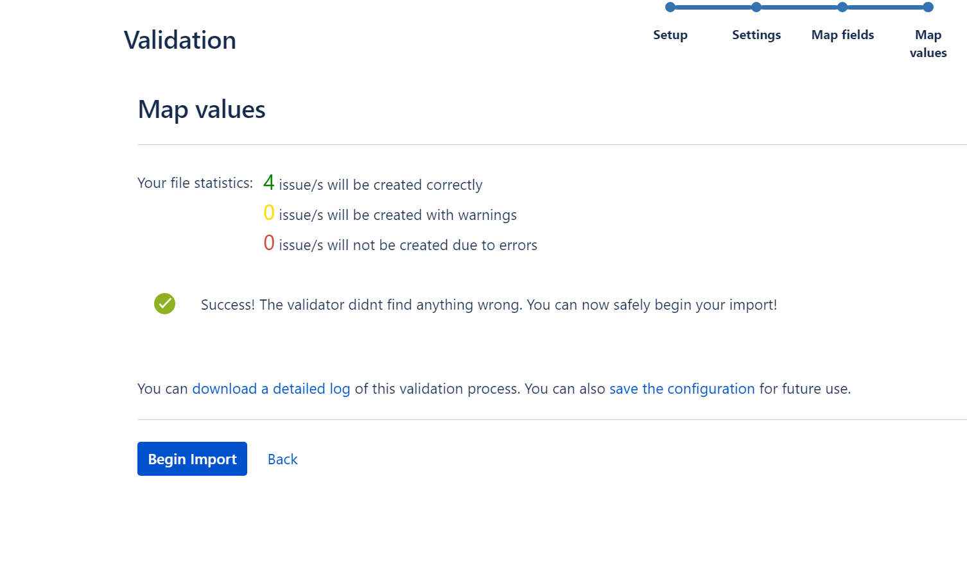Click the progress dot above Setup

click(670, 7)
